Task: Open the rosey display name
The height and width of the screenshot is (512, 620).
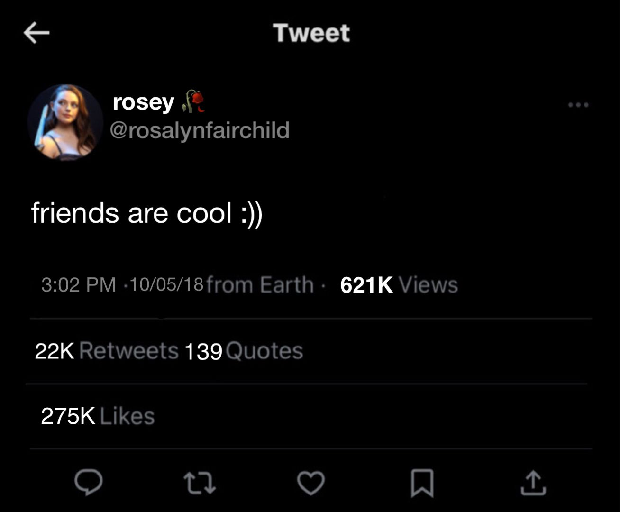Action: (x=144, y=102)
